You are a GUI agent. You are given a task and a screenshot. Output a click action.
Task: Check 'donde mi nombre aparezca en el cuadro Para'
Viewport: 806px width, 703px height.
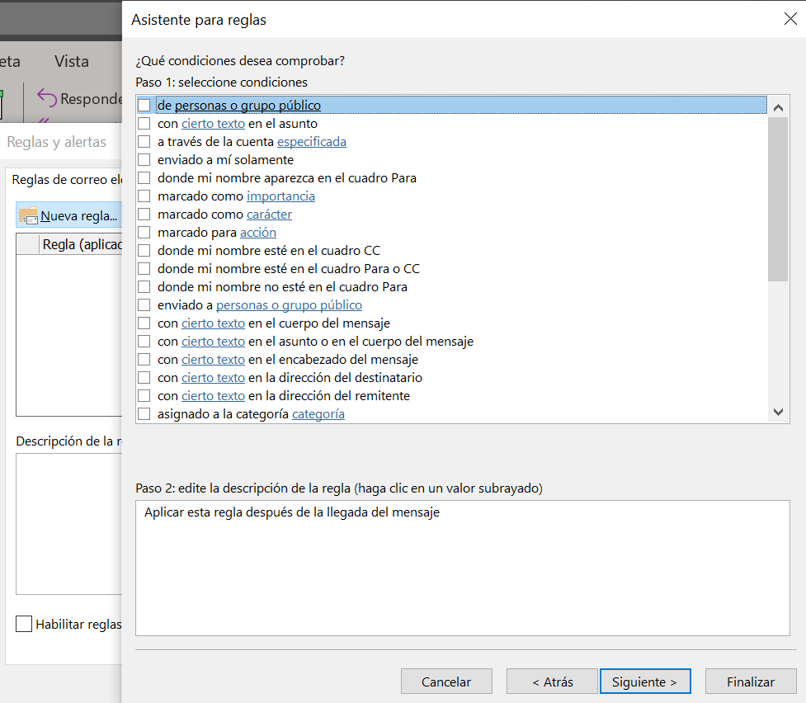tap(144, 178)
